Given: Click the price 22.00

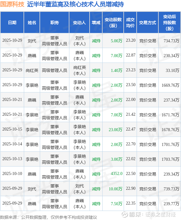Looking at the screenshot, I should click(131, 99).
